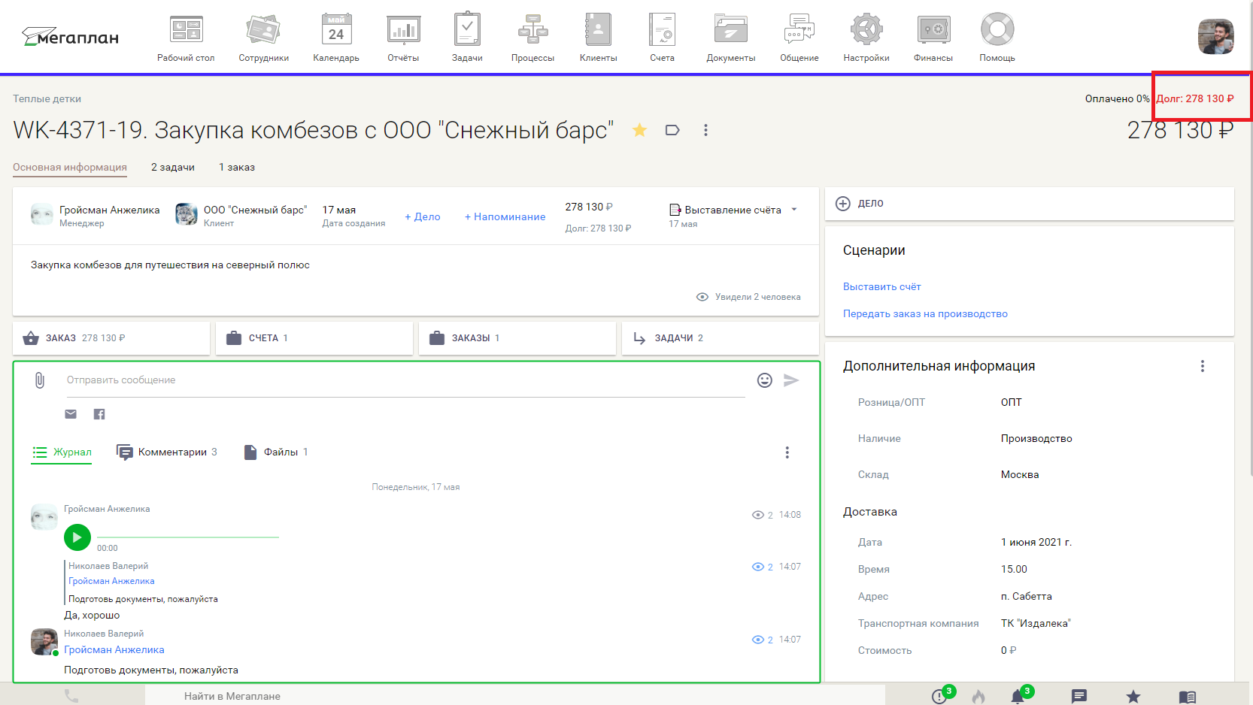Add a new ДЕЛО via plus icon
The height and width of the screenshot is (705, 1253).
coord(843,204)
